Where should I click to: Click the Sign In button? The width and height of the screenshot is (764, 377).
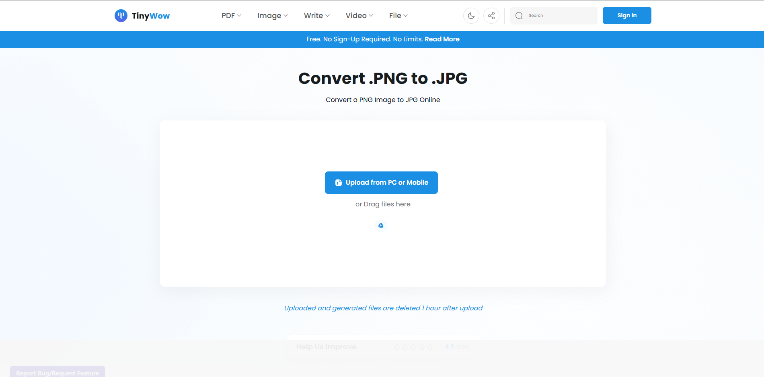click(626, 15)
